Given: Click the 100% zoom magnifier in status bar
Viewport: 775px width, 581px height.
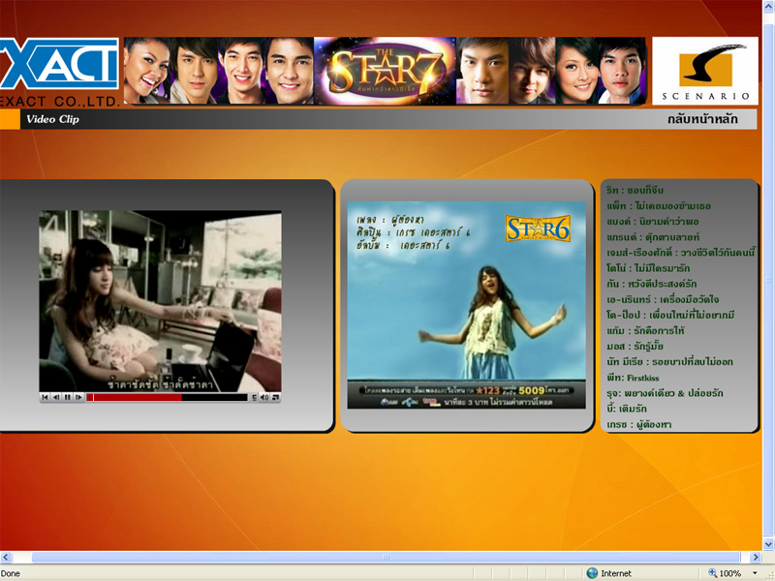Looking at the screenshot, I should click(x=712, y=573).
